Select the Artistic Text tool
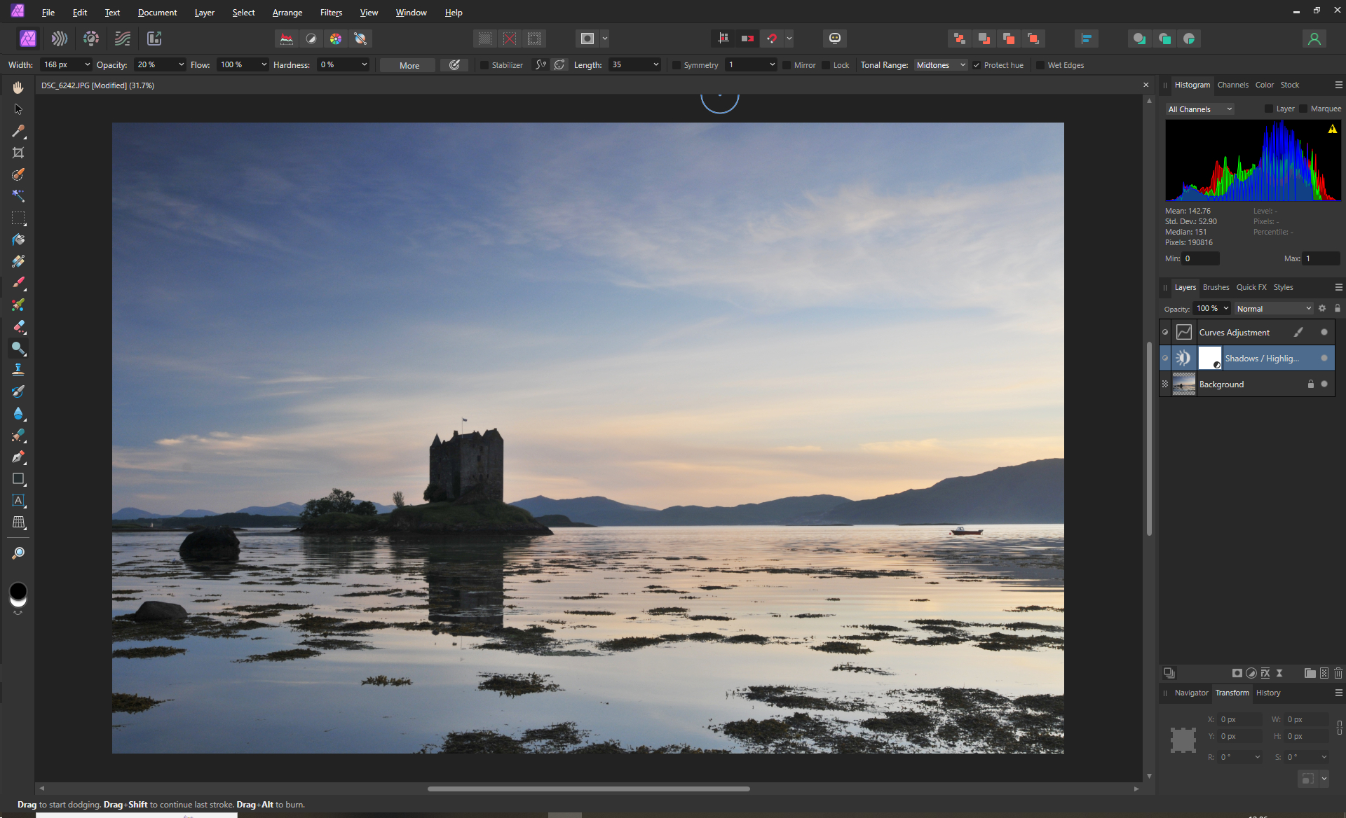This screenshot has height=818, width=1346. [x=18, y=501]
